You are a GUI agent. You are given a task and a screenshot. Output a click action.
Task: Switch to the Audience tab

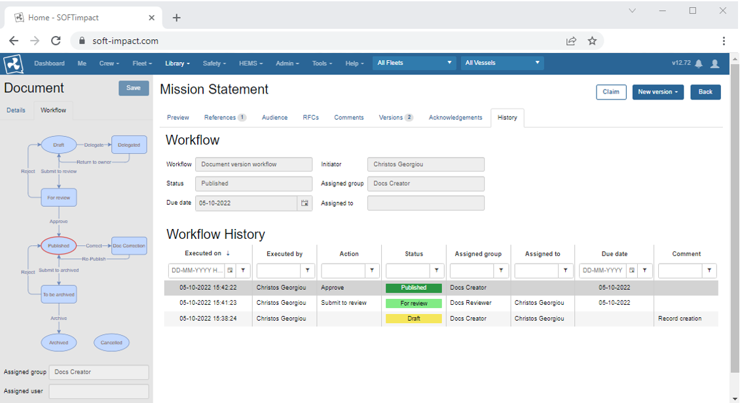(x=274, y=118)
